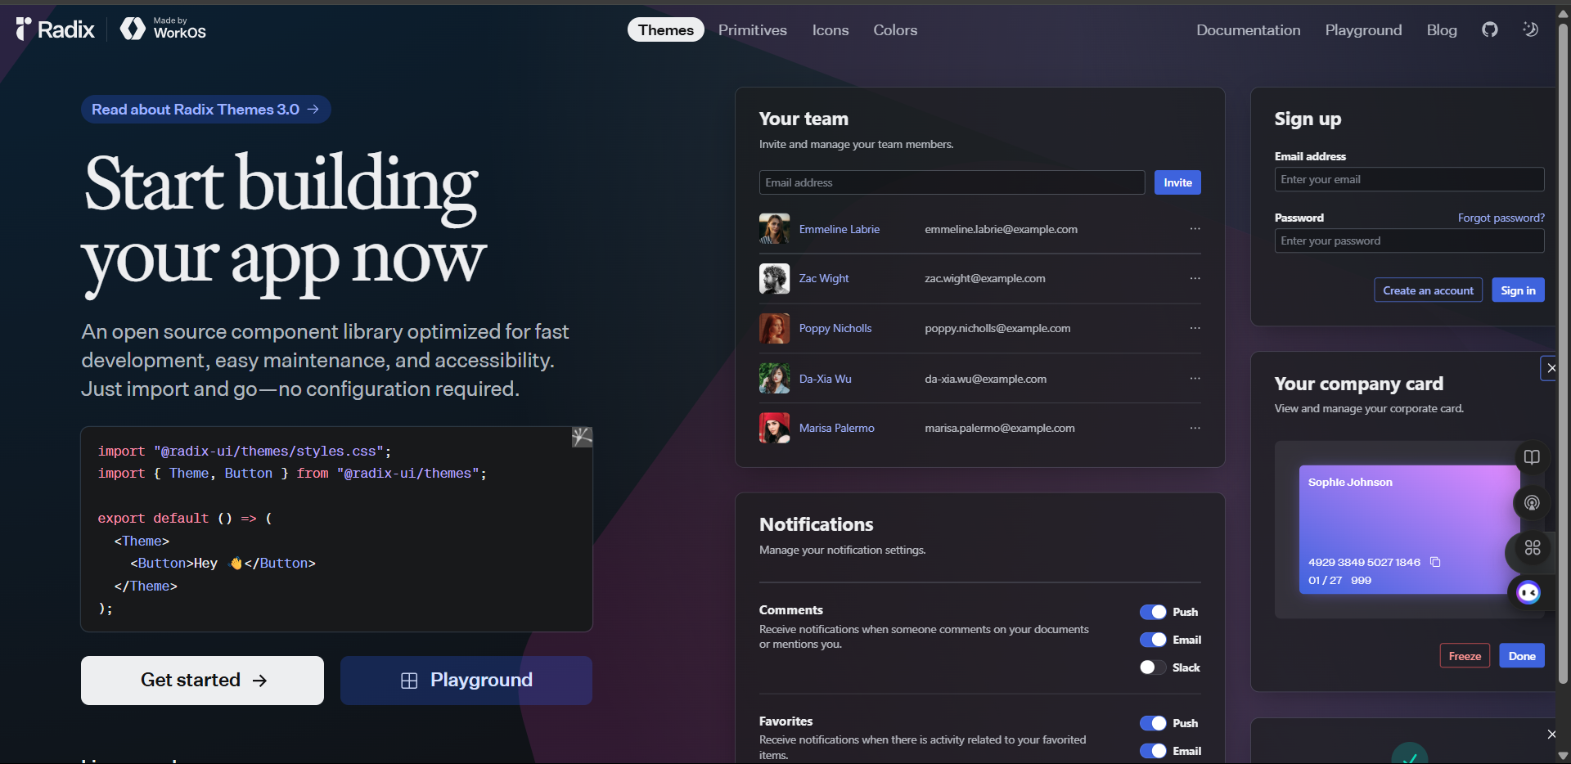Open the options menu for Zac Wight
Image resolution: width=1571 pixels, height=764 pixels.
pos(1195,278)
